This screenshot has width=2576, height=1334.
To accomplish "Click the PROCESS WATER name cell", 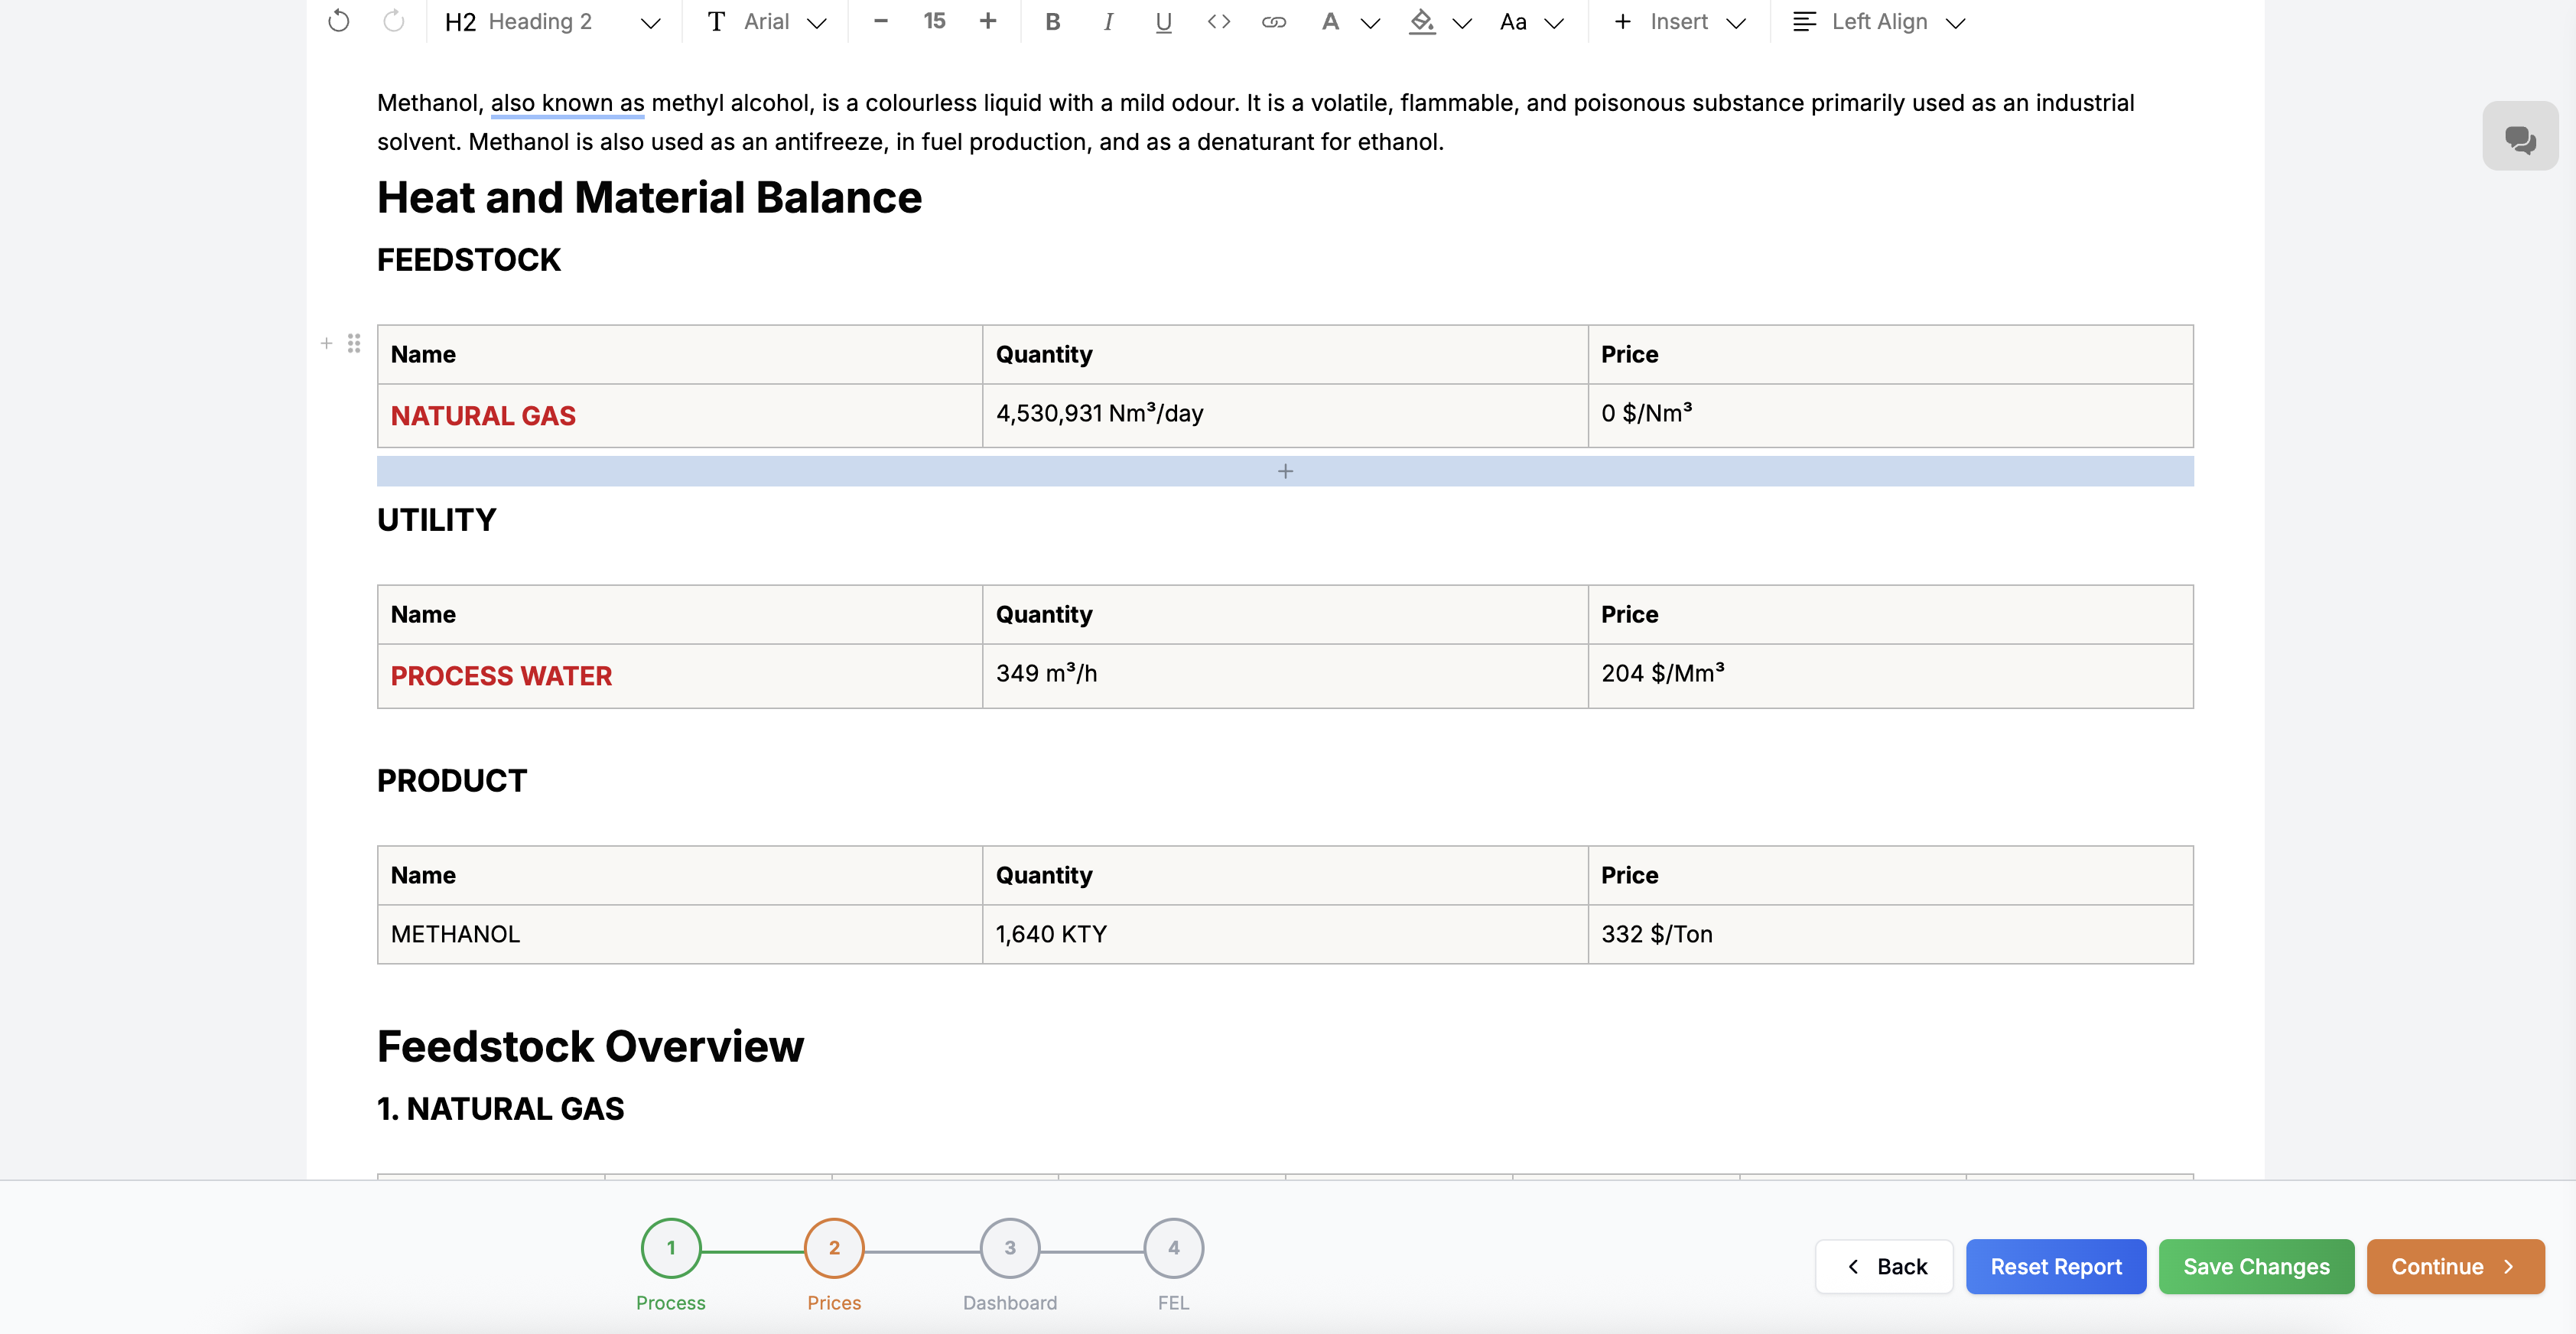I will pyautogui.click(x=680, y=676).
